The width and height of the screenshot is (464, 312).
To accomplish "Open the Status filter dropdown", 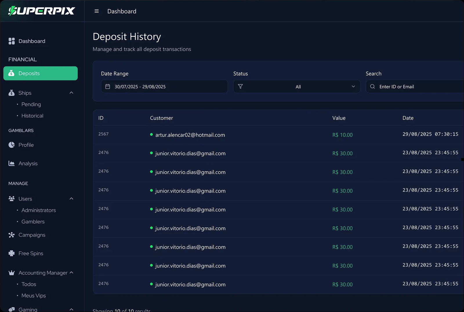I will tap(297, 87).
